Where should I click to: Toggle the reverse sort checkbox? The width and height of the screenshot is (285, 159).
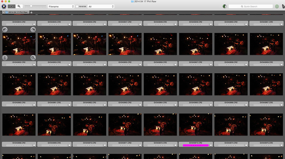tap(77, 6)
